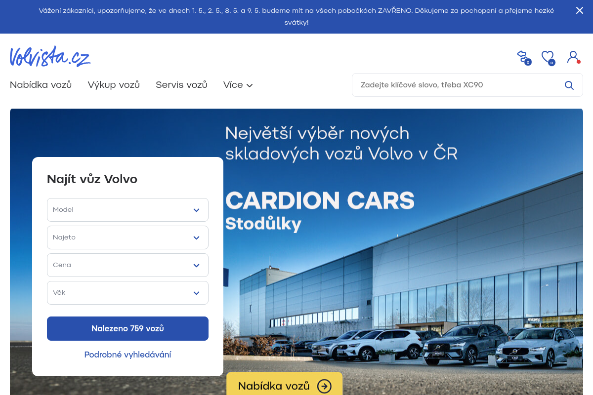The height and width of the screenshot is (395, 593).
Task: Expand the Model dropdown
Action: pyautogui.click(x=127, y=209)
